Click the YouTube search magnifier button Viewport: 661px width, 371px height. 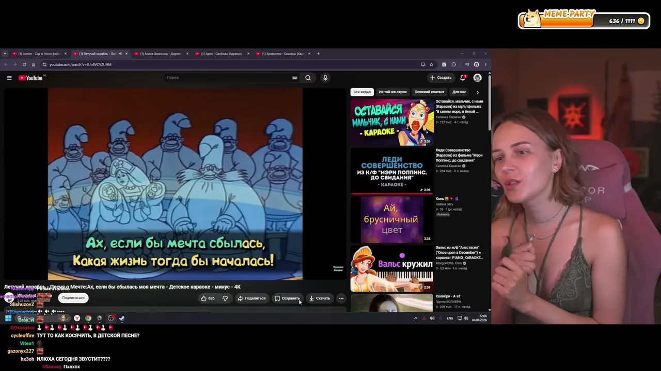click(x=308, y=78)
